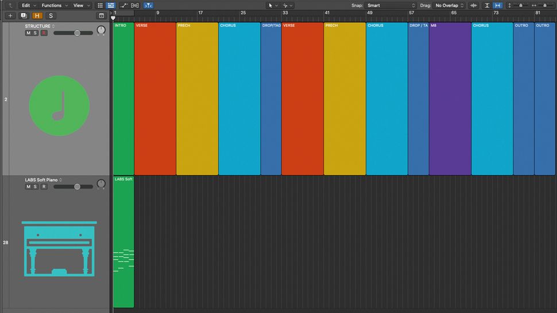Viewport: 557px width, 313px height.
Task: Open the Functions menu
Action: tap(55, 5)
